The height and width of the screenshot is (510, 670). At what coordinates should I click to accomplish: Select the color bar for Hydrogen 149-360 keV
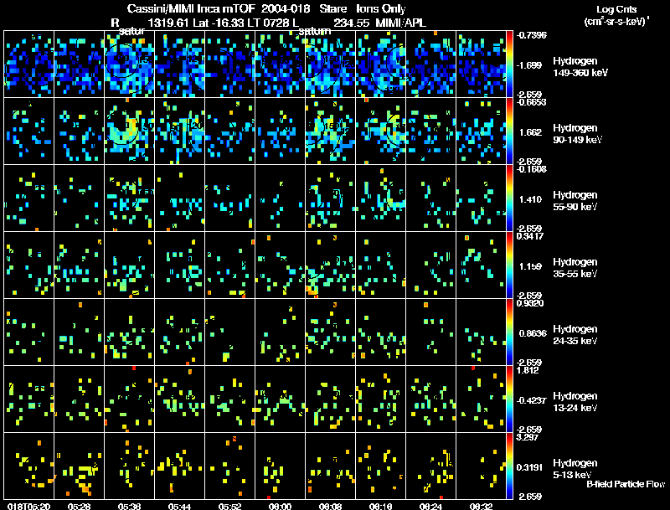pyautogui.click(x=509, y=64)
